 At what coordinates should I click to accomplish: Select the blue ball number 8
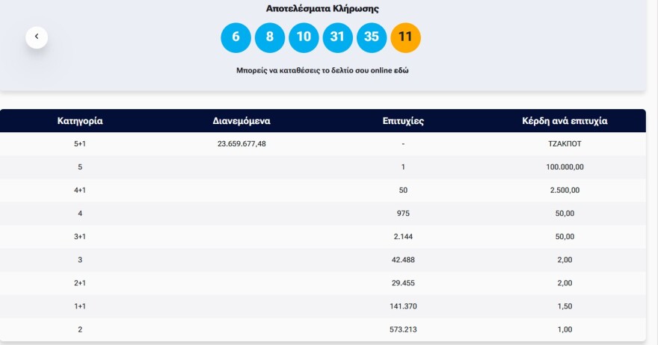[270, 37]
